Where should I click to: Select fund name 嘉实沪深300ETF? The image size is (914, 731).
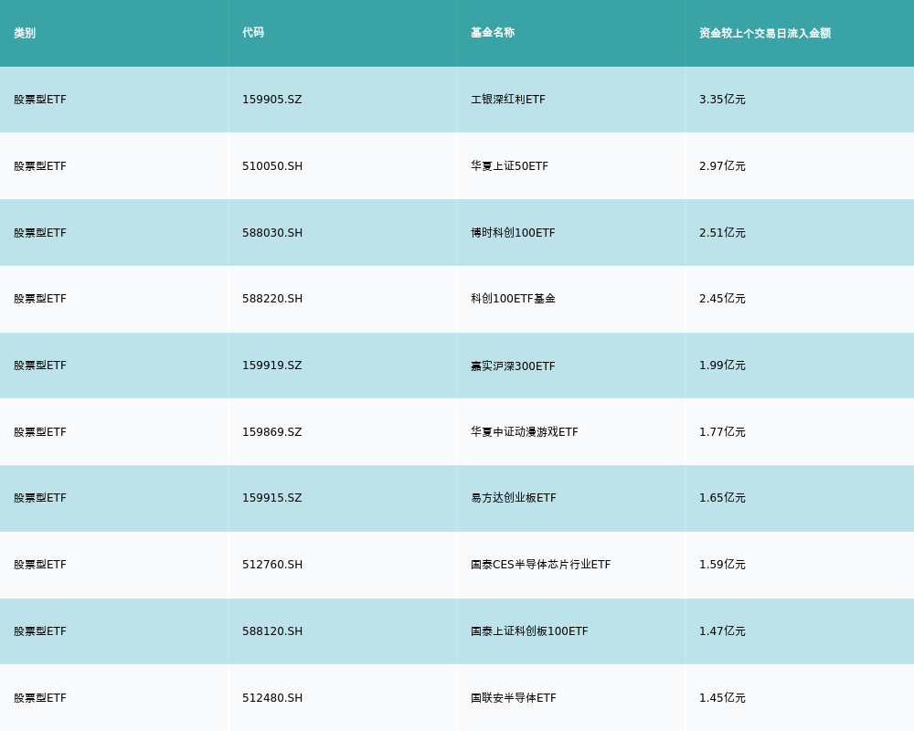click(513, 366)
